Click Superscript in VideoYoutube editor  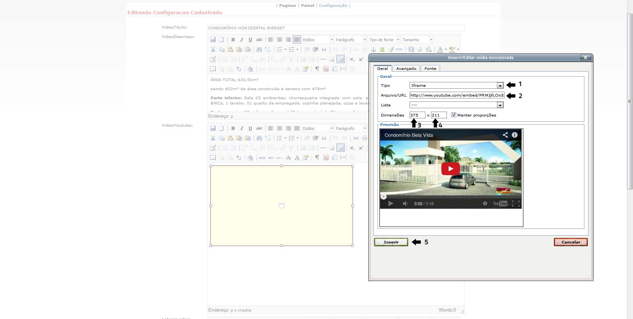point(361,148)
